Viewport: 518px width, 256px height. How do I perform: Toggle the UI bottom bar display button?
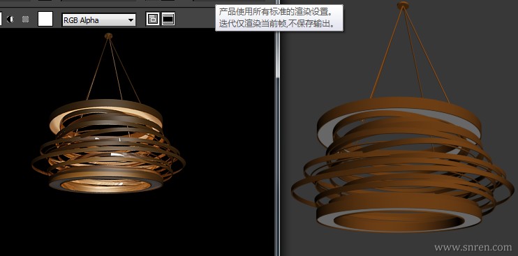pos(168,19)
